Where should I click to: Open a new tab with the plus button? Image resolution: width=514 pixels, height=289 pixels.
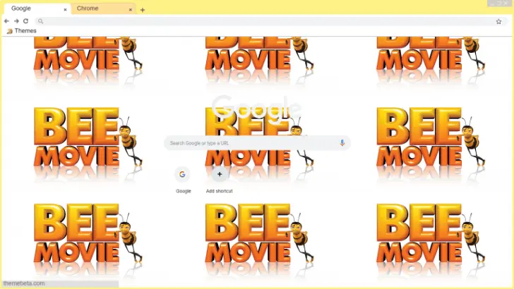coord(143,10)
